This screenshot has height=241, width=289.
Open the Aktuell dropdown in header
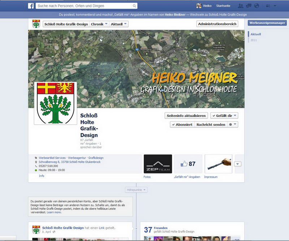click(x=119, y=24)
